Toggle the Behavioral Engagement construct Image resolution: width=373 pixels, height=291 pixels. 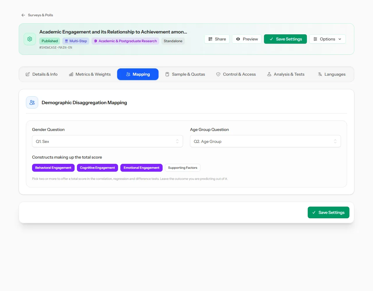[x=53, y=168]
